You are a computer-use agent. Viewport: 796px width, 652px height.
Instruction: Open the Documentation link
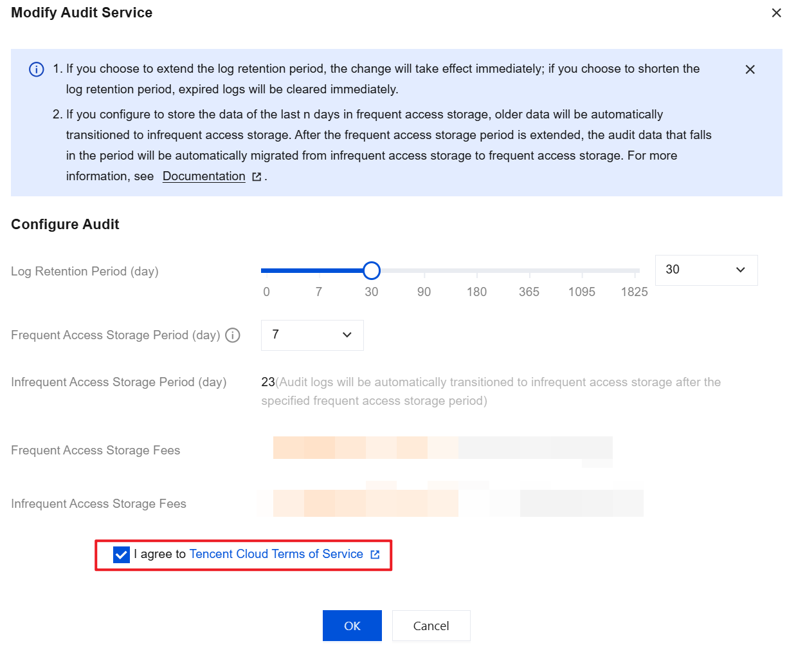(204, 176)
